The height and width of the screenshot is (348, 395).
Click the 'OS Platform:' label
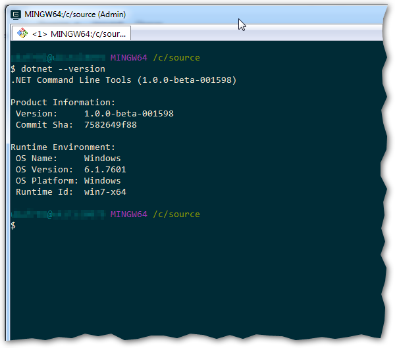tap(47, 180)
